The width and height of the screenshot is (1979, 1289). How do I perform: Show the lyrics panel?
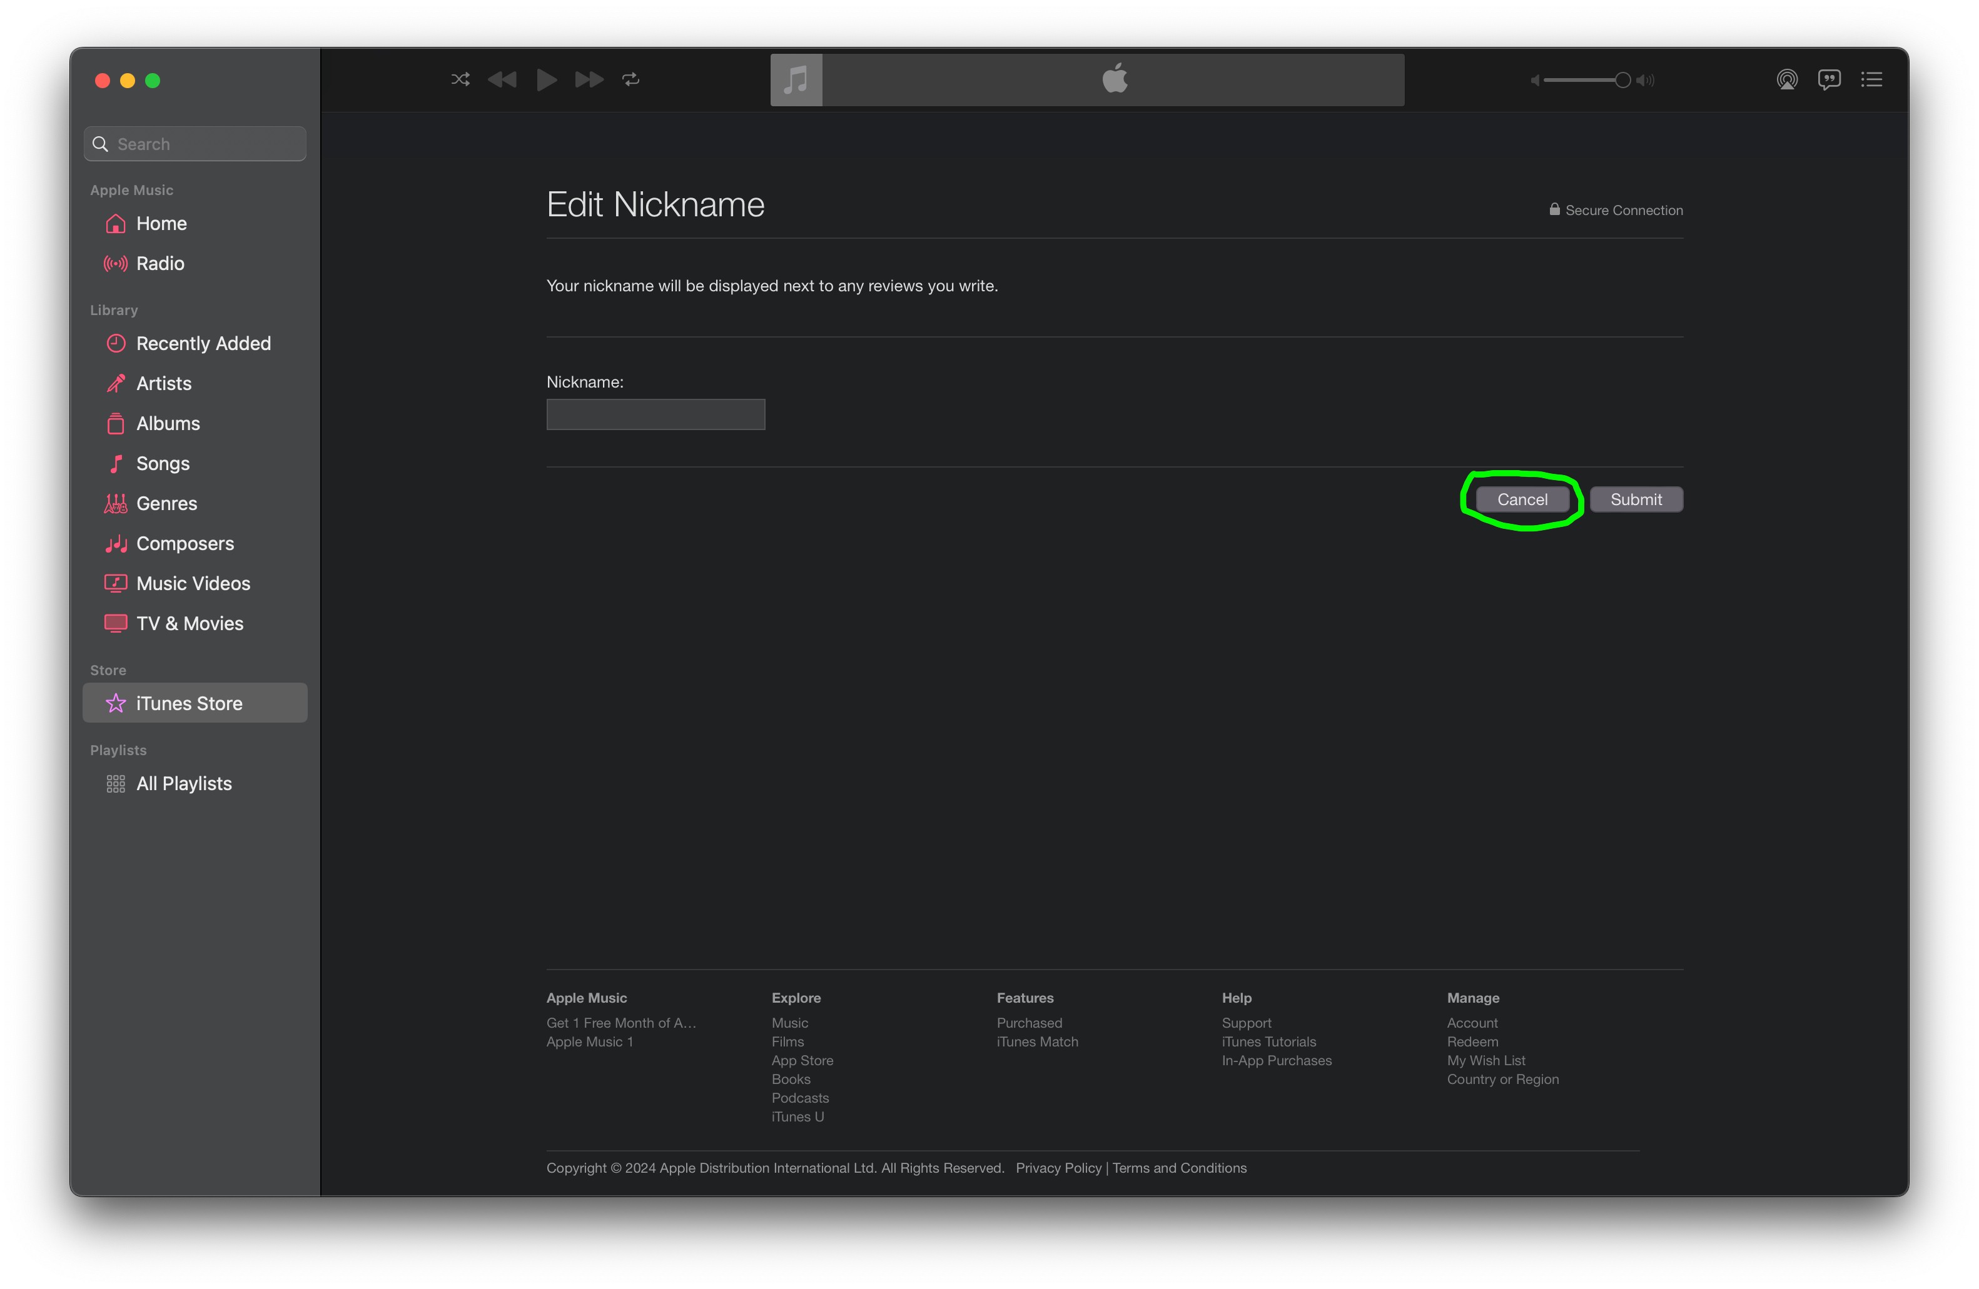[1830, 80]
